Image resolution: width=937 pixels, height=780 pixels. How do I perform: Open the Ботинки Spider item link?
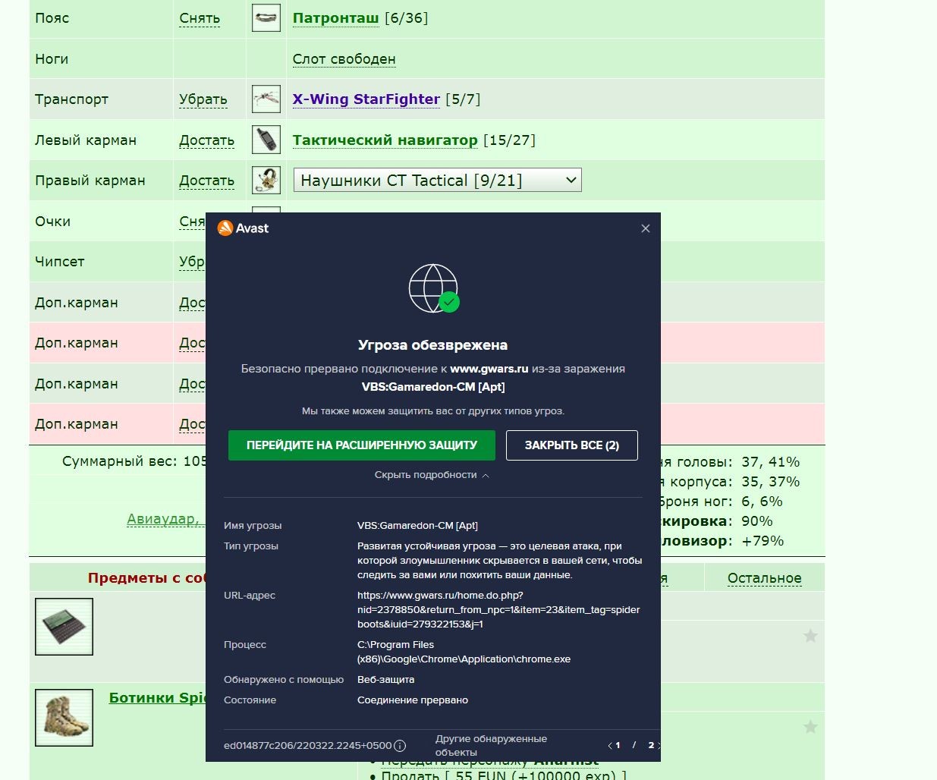[x=158, y=698]
